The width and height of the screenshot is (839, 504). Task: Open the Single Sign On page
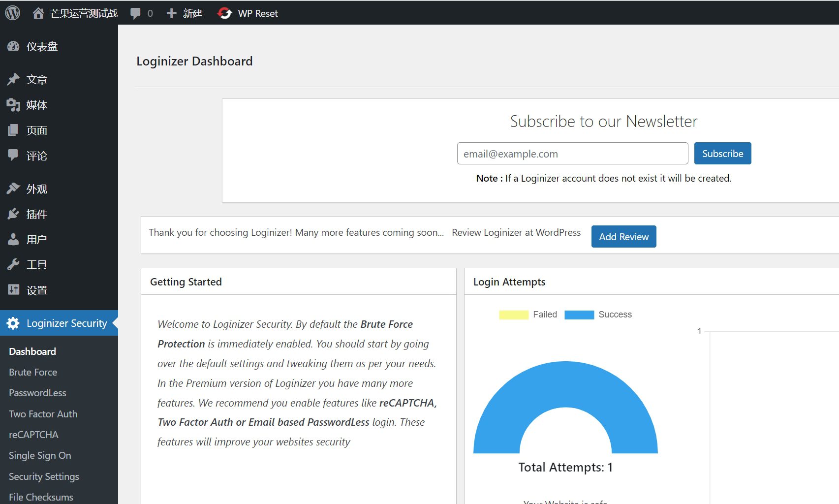coord(40,456)
